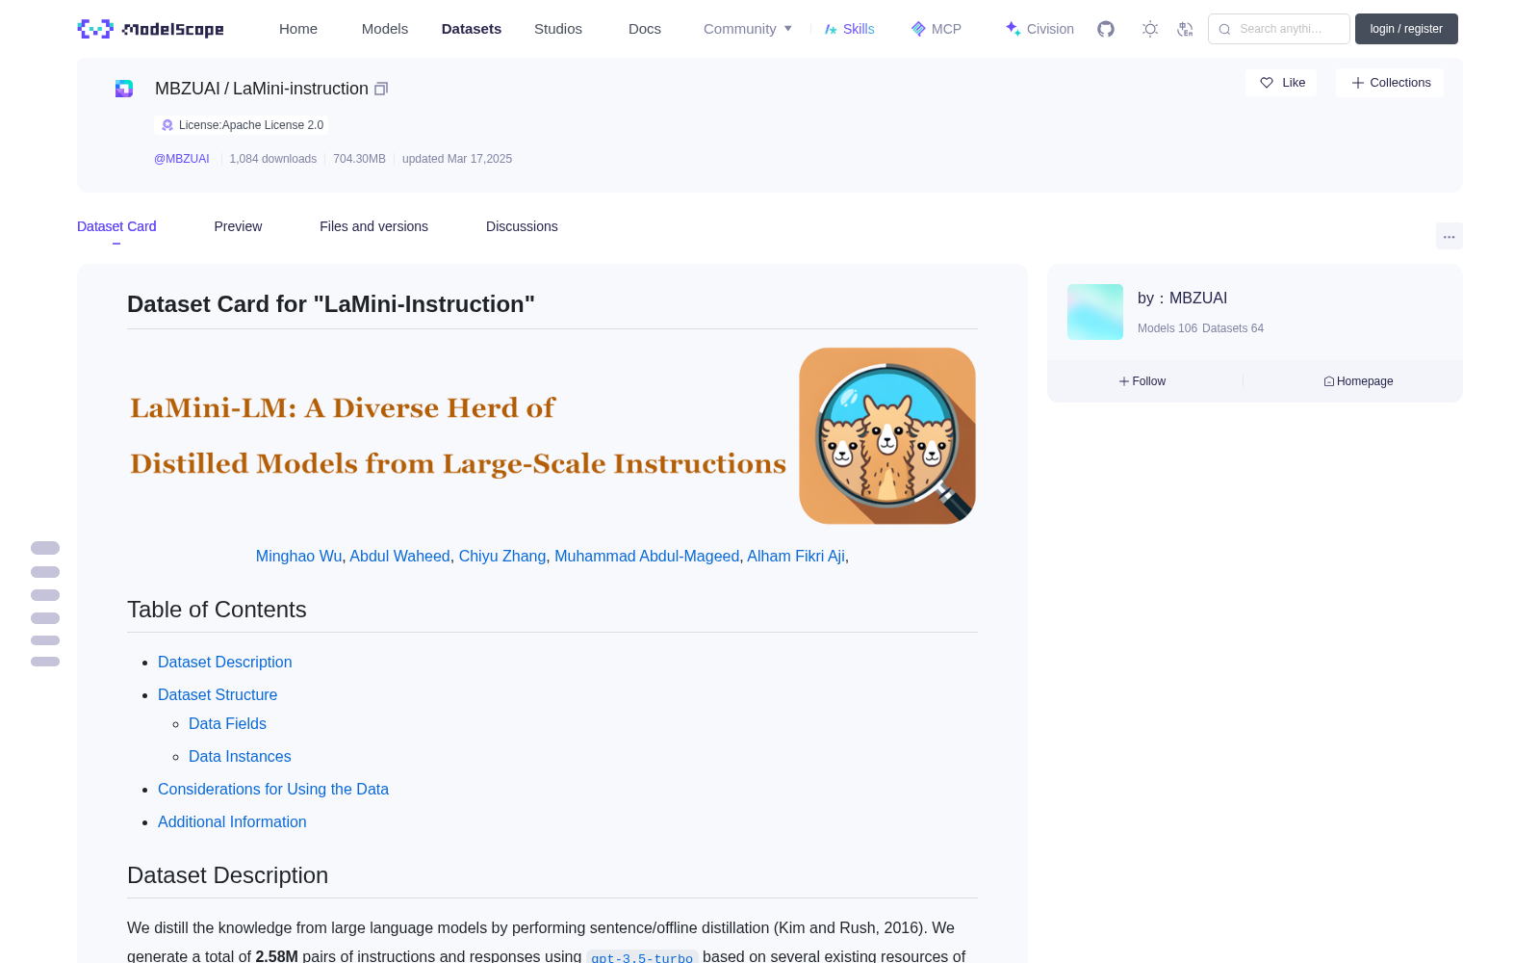Jump to Dataset Structure contents link
Viewport: 1540px width, 963px height.
pyautogui.click(x=218, y=694)
